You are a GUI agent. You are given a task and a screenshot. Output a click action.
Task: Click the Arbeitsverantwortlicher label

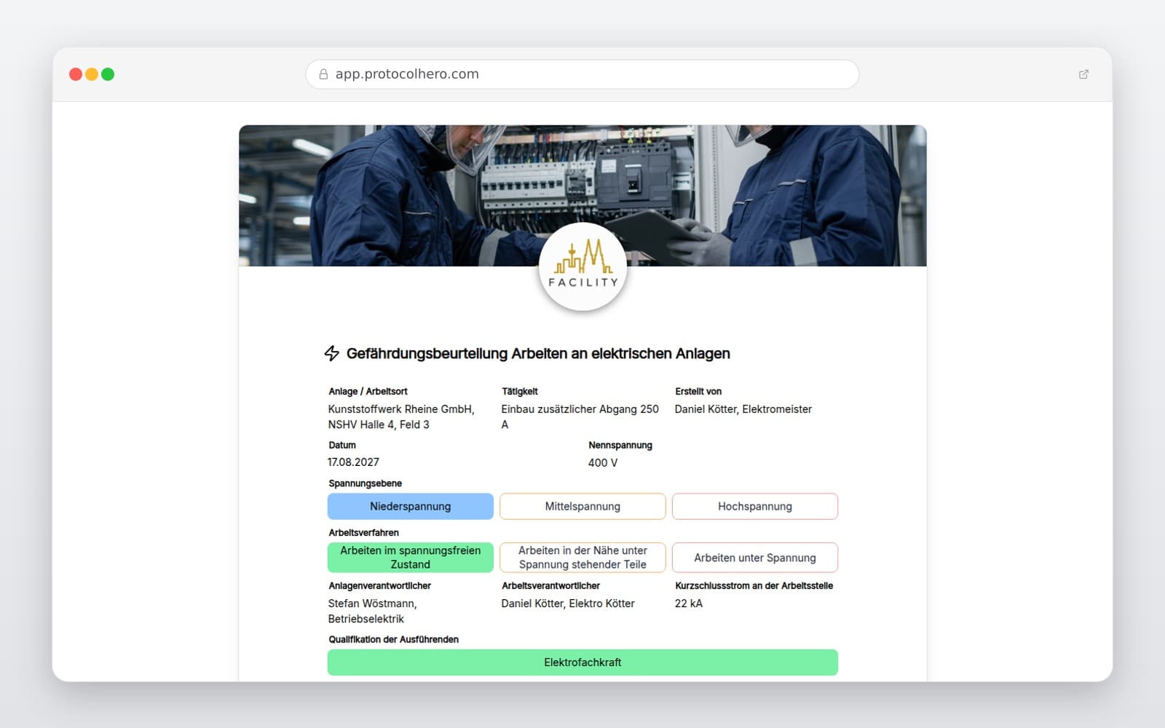(551, 586)
